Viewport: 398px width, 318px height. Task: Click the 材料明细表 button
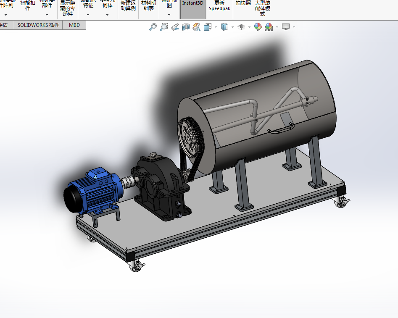(149, 6)
